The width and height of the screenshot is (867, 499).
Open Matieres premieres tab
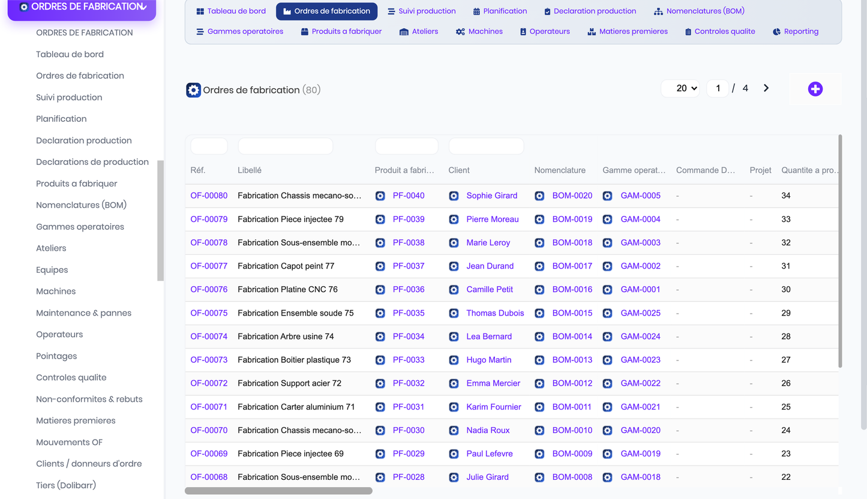(x=627, y=31)
